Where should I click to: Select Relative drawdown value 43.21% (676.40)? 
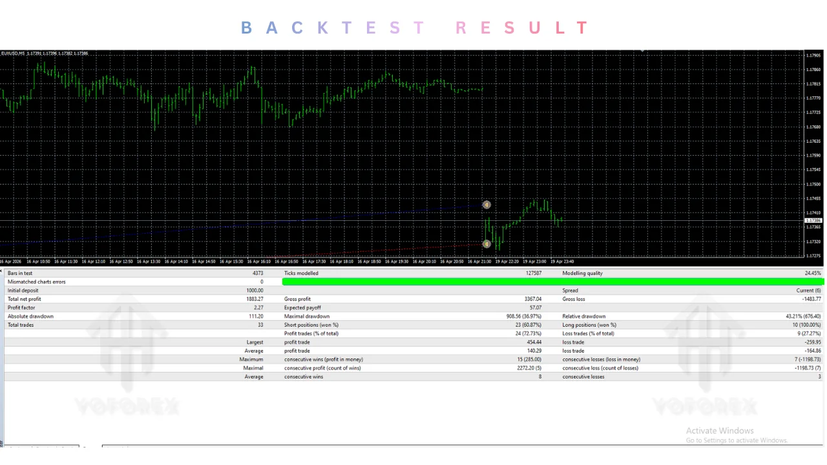tap(803, 316)
